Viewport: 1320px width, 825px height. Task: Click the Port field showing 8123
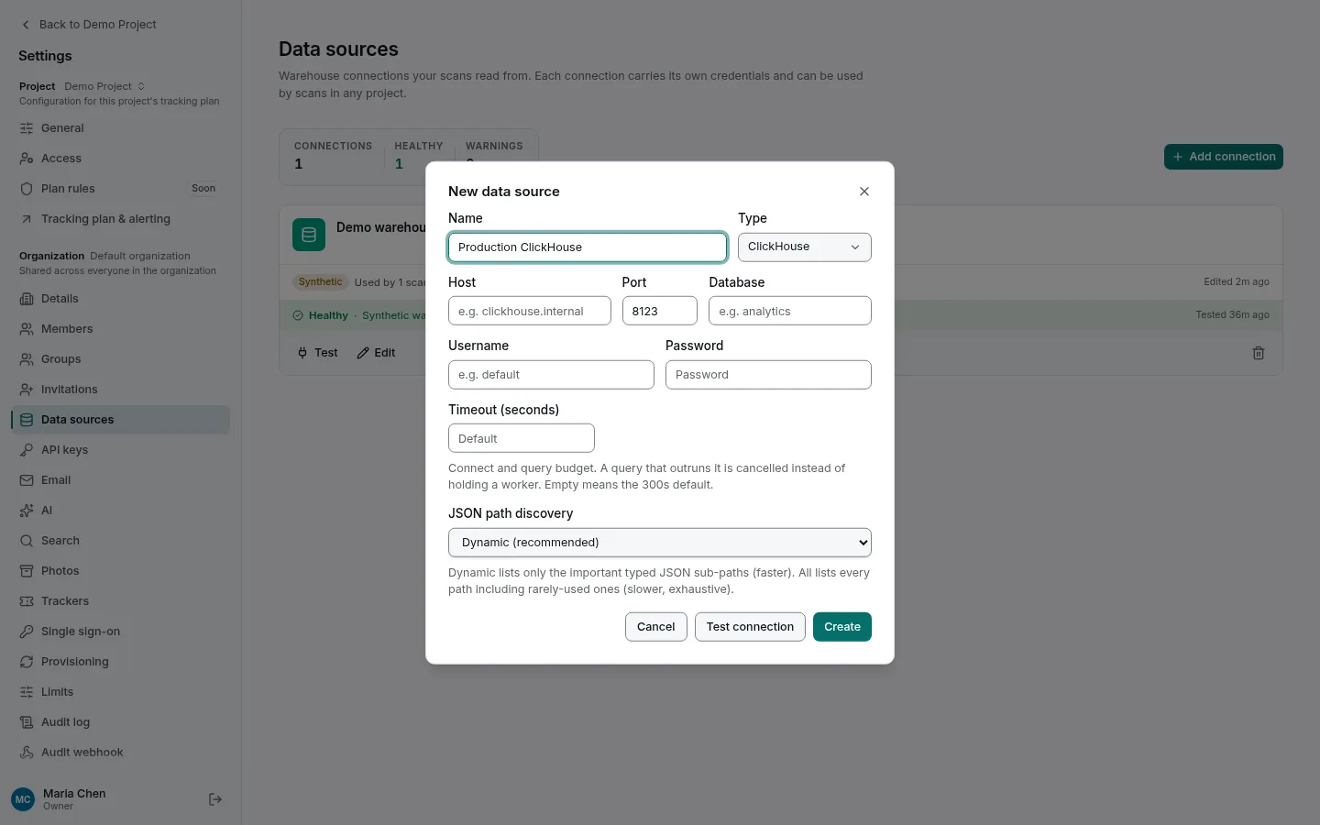click(x=660, y=311)
